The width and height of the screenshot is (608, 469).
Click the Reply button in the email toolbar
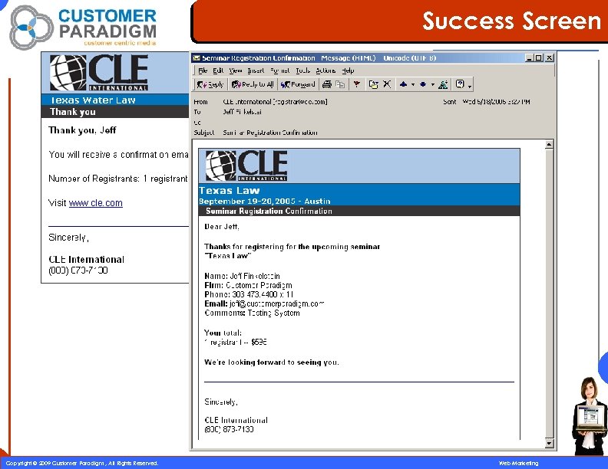pos(210,84)
